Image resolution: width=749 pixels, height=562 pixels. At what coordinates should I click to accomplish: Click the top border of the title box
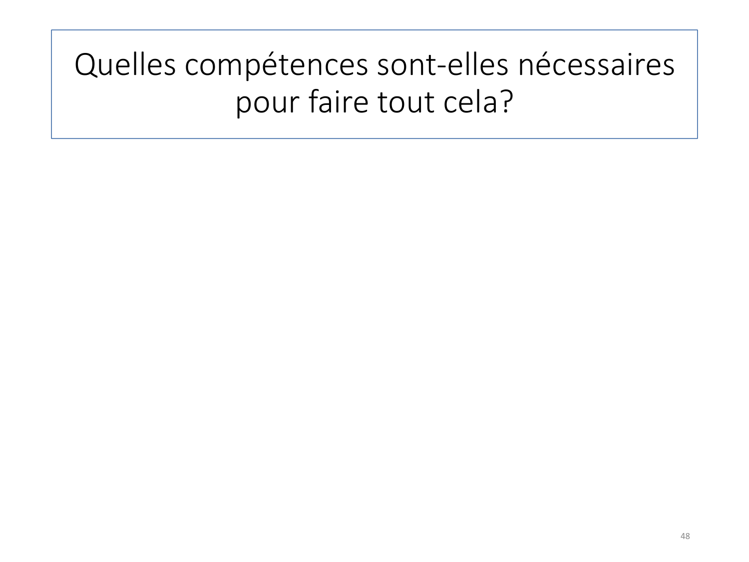[x=374, y=30]
